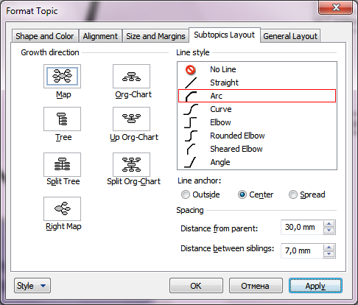Select the "No Line" list label
The image size is (358, 305).
pyautogui.click(x=223, y=69)
